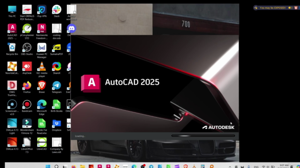Open Microsoft Edge desktop shortcut

42,107
